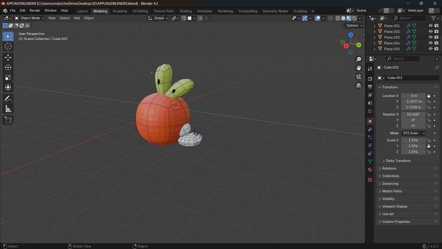Open the Object Mode dropdown
Image resolution: width=442 pixels, height=249 pixels.
click(x=30, y=18)
